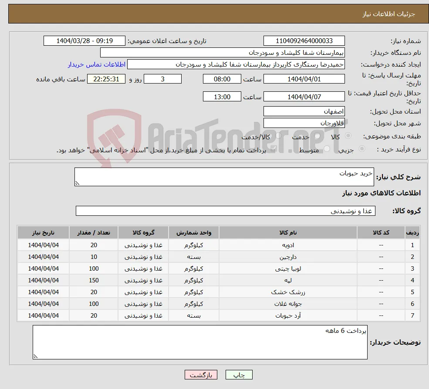
Task: Click the remaining time field 22:25:31
Action: click(x=106, y=79)
